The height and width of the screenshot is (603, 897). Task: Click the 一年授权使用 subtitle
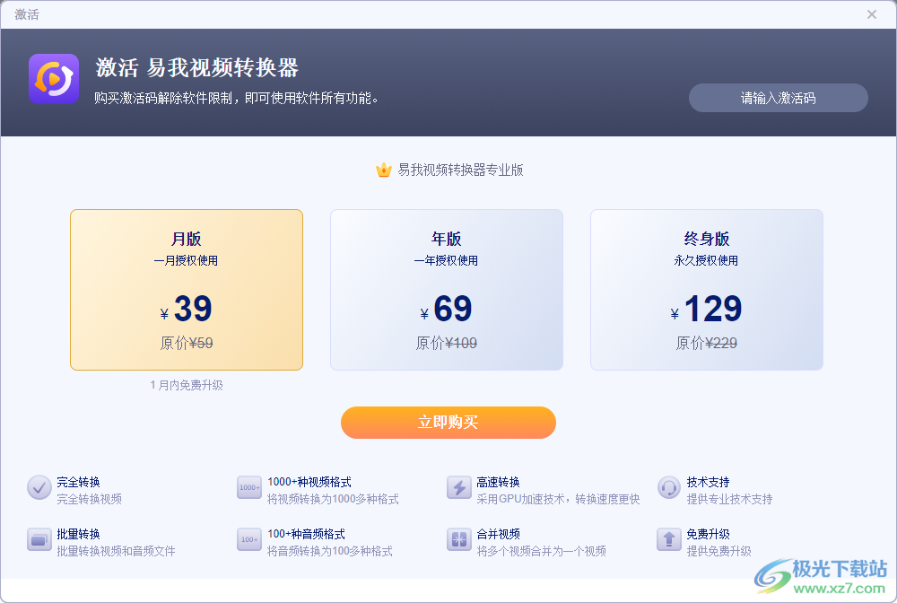pyautogui.click(x=446, y=260)
